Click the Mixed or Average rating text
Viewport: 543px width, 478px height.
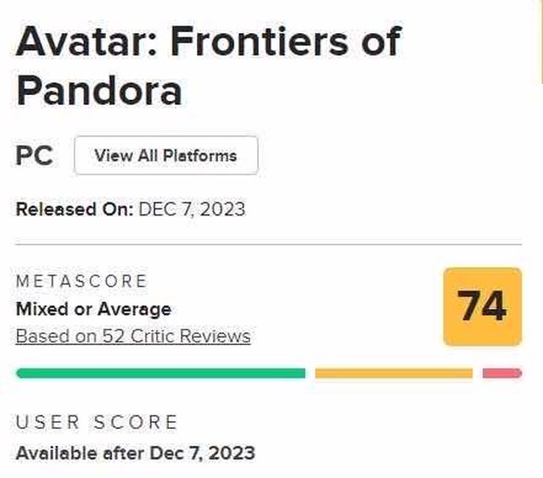[x=93, y=308]
